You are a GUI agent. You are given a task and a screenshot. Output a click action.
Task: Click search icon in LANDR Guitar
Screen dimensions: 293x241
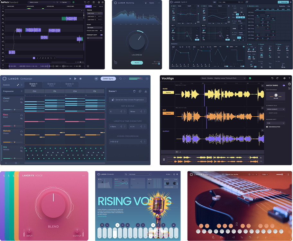(x=249, y=174)
